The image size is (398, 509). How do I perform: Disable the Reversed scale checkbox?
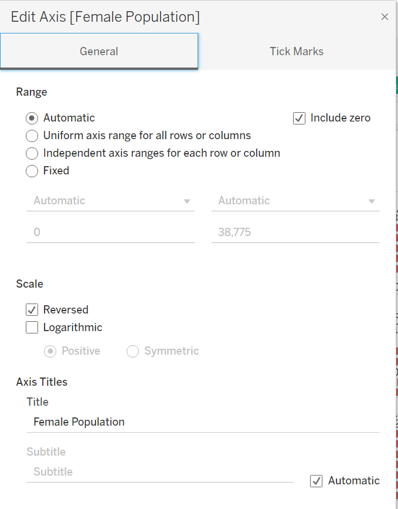[32, 310]
